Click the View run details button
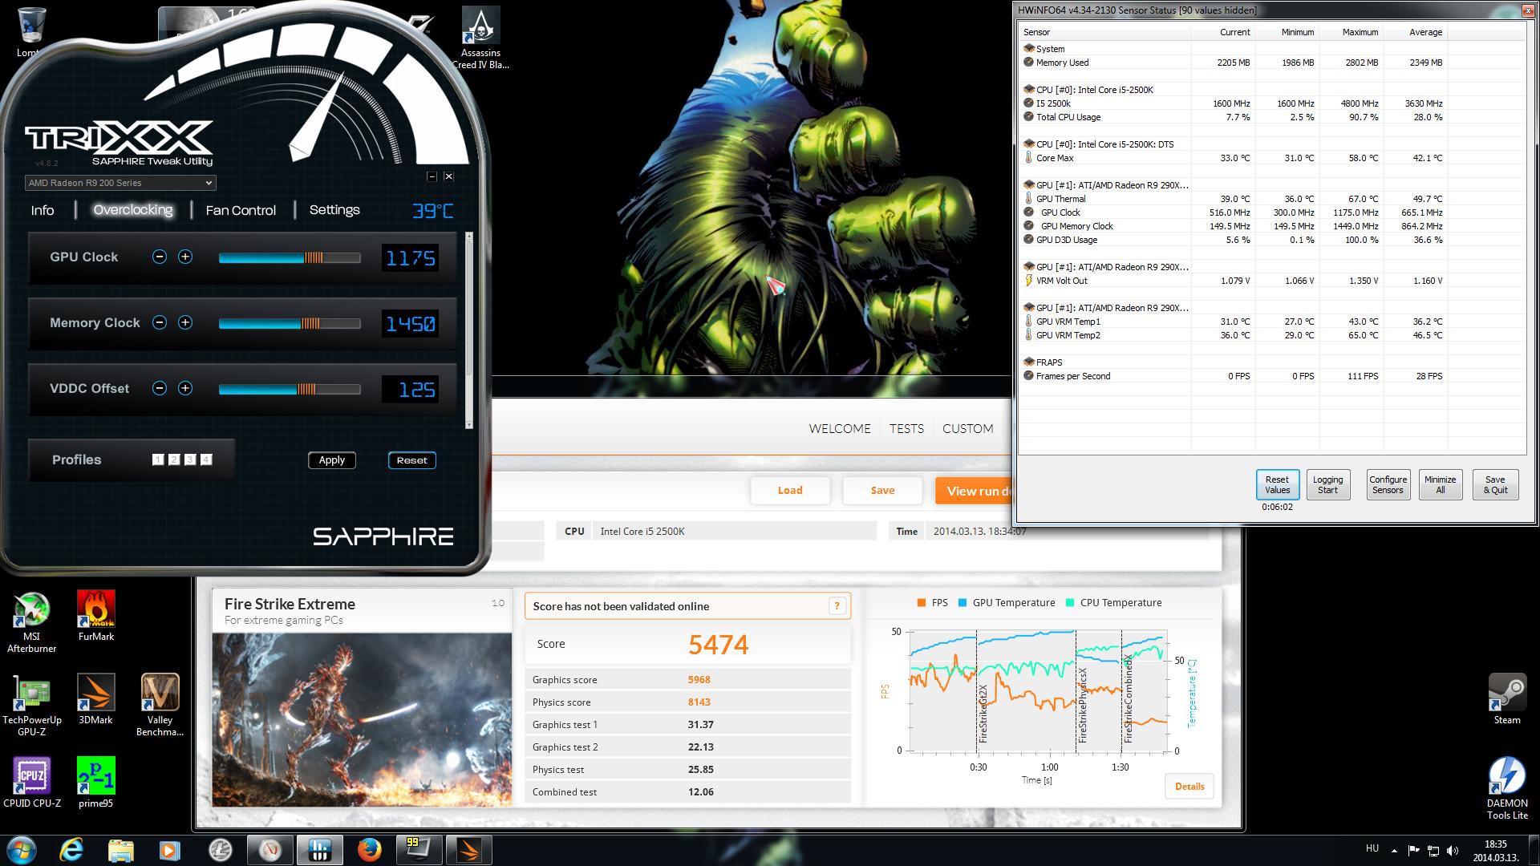The image size is (1540, 866). pos(974,491)
